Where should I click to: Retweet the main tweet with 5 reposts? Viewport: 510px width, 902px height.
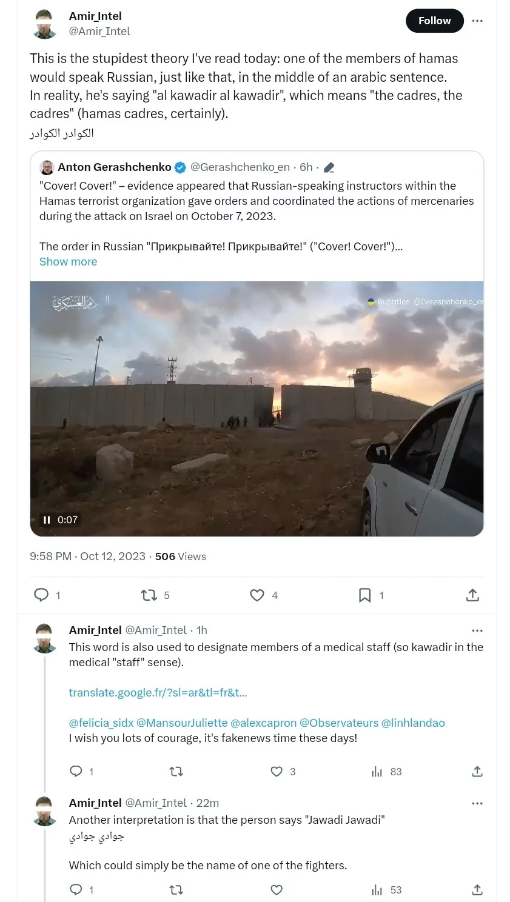[149, 595]
